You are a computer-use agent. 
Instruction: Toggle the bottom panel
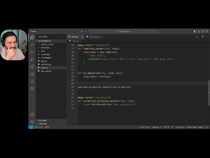click(x=199, y=31)
